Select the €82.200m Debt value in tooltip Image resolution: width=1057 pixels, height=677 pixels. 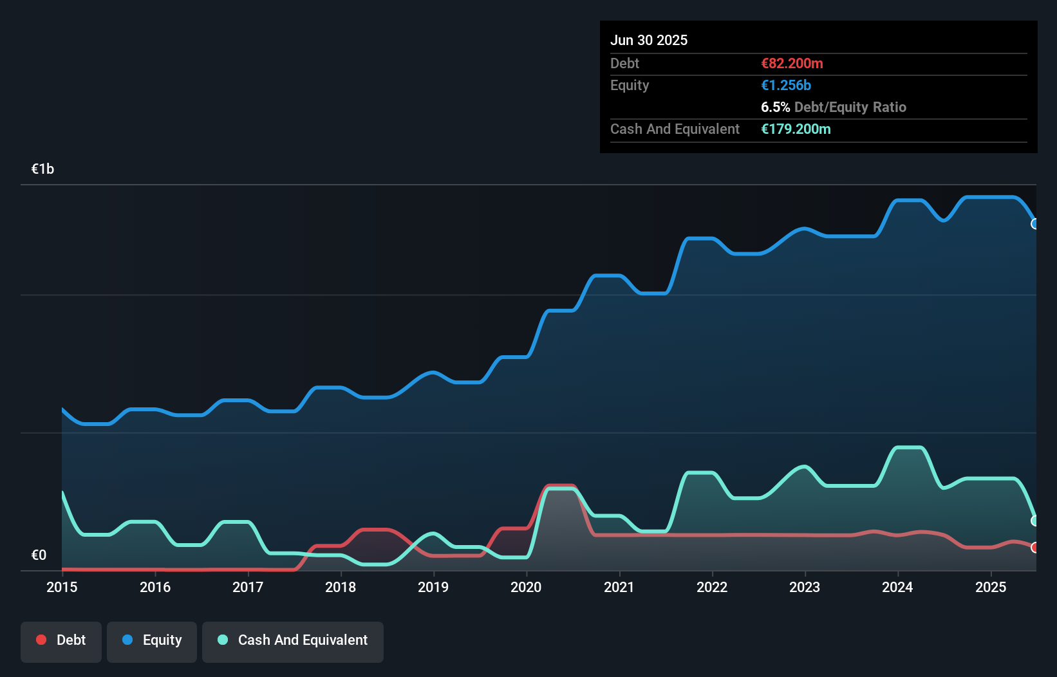792,63
